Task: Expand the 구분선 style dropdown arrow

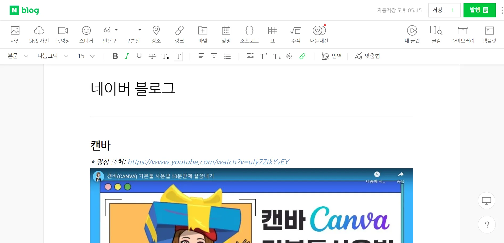Action: pos(140,30)
